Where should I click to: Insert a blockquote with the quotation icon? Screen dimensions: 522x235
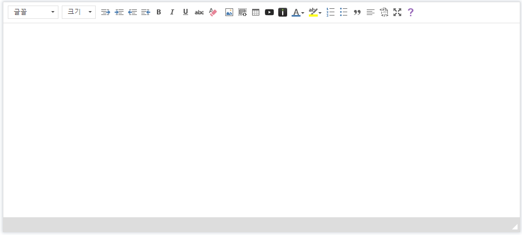pyautogui.click(x=357, y=12)
